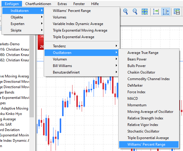Choose Volumes from recent indicators

(x=81, y=17)
